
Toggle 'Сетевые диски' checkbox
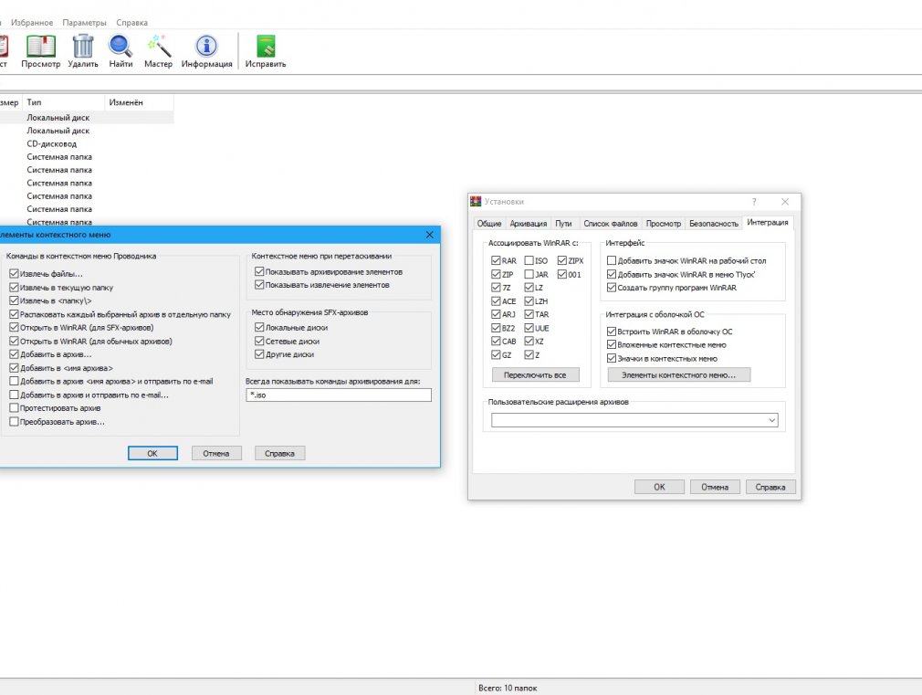tap(259, 341)
